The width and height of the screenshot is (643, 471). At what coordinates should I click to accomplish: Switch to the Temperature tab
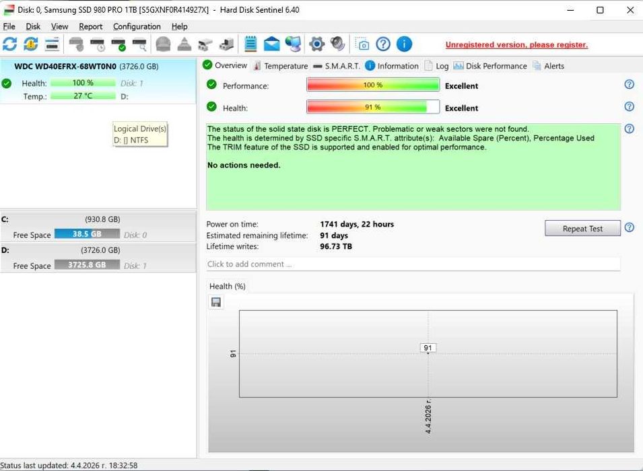pos(281,65)
